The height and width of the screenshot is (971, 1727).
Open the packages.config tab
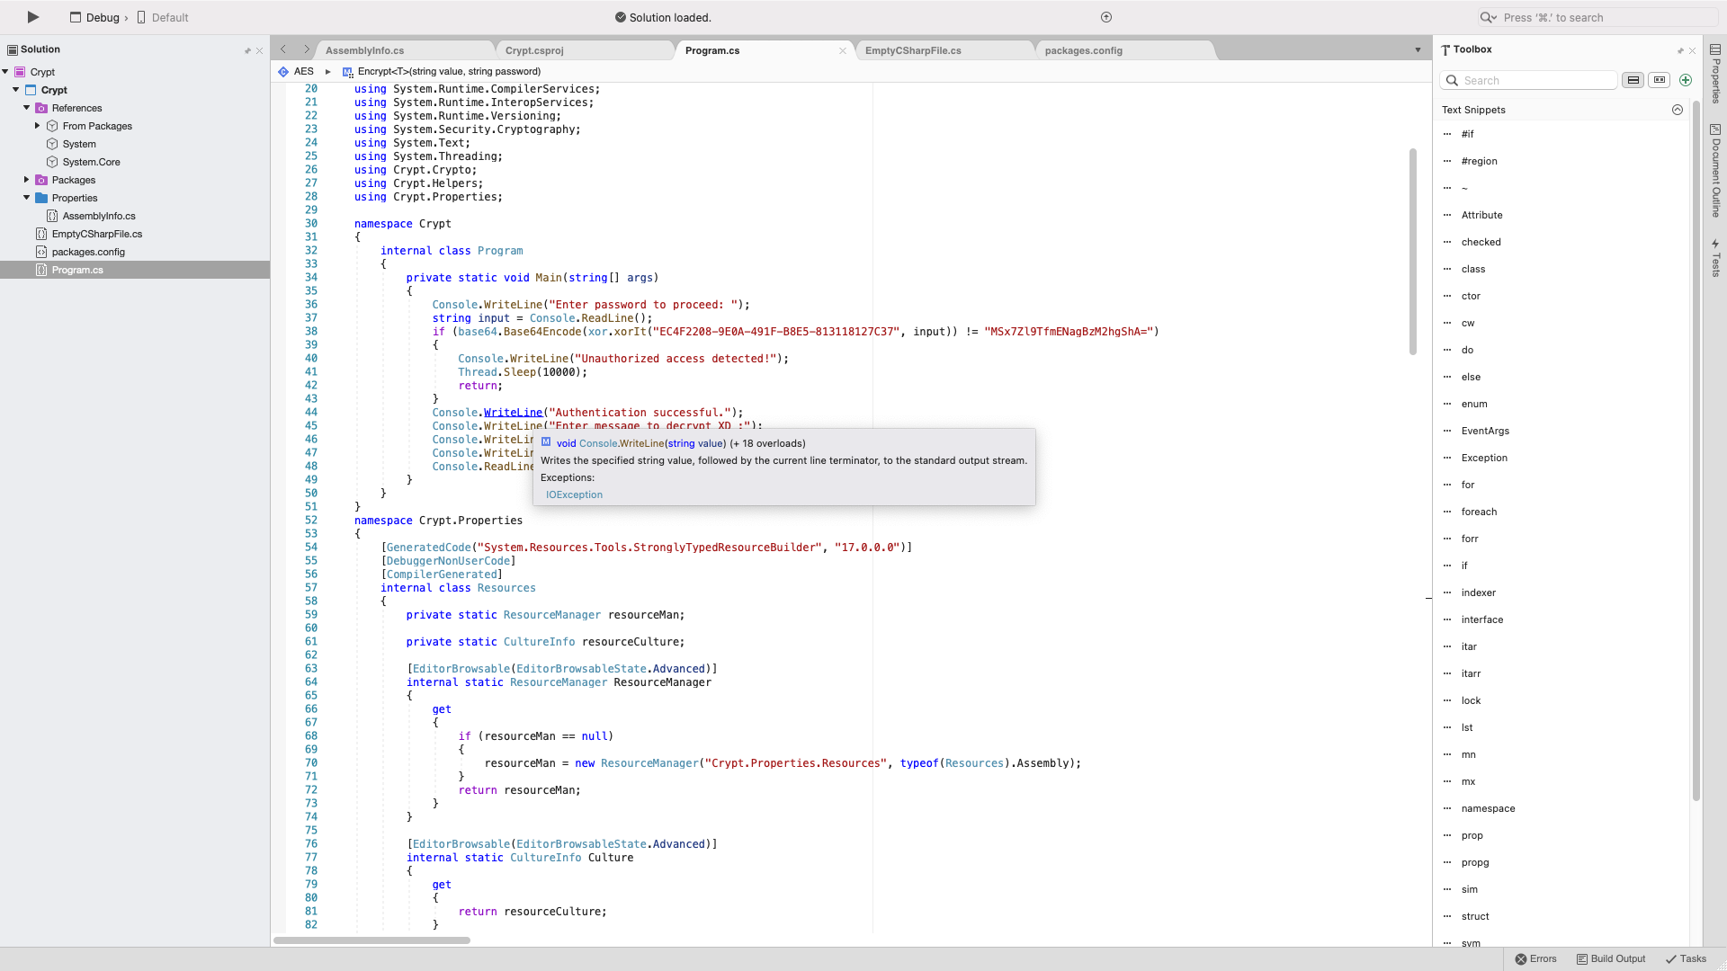pos(1083,50)
